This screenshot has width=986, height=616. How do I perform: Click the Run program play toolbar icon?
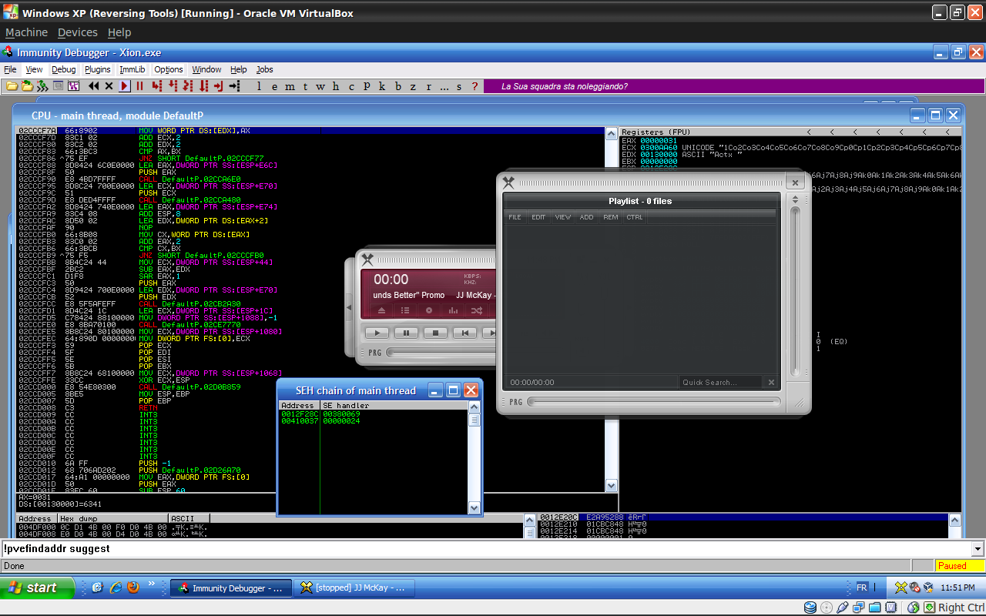point(124,86)
